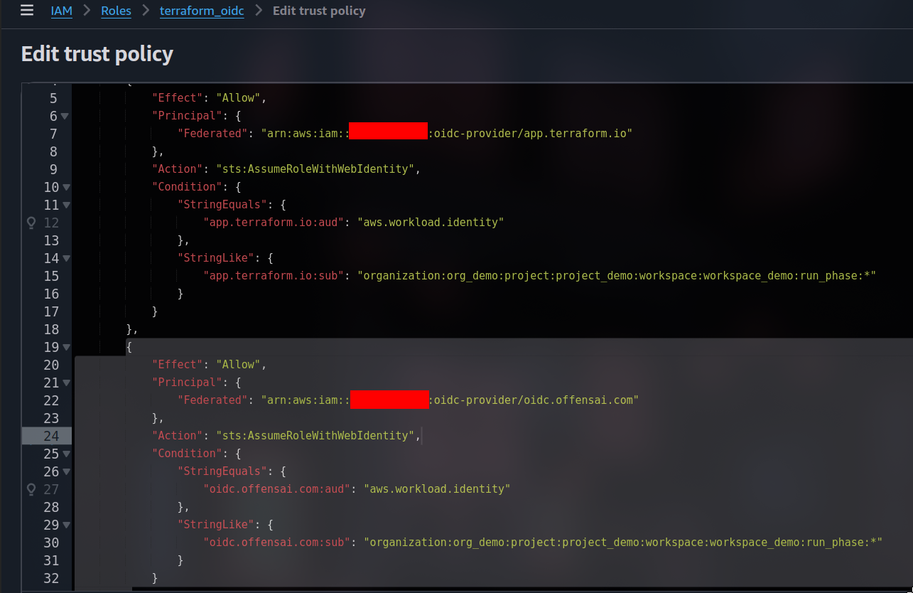The image size is (913, 593).
Task: Collapse the second statement block at line 19
Action: click(x=65, y=347)
